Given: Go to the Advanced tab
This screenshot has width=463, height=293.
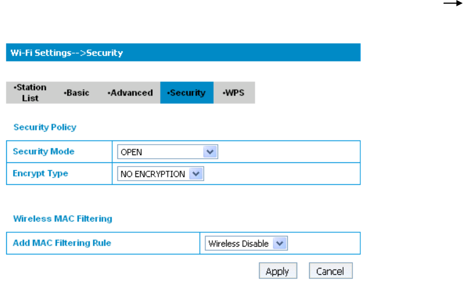Looking at the screenshot, I should coord(130,93).
